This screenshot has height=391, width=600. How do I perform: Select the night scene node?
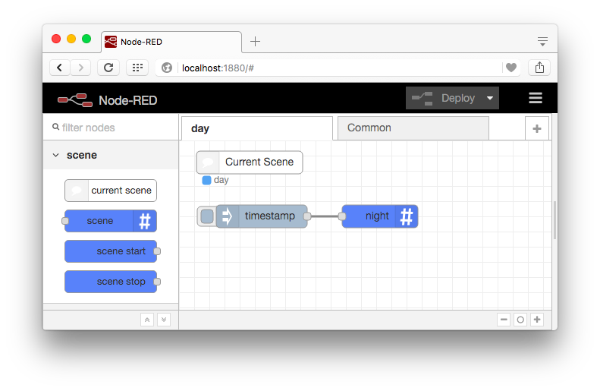[x=379, y=216]
